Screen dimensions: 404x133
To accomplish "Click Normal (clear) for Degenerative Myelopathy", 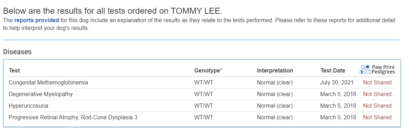I will click(275, 94).
